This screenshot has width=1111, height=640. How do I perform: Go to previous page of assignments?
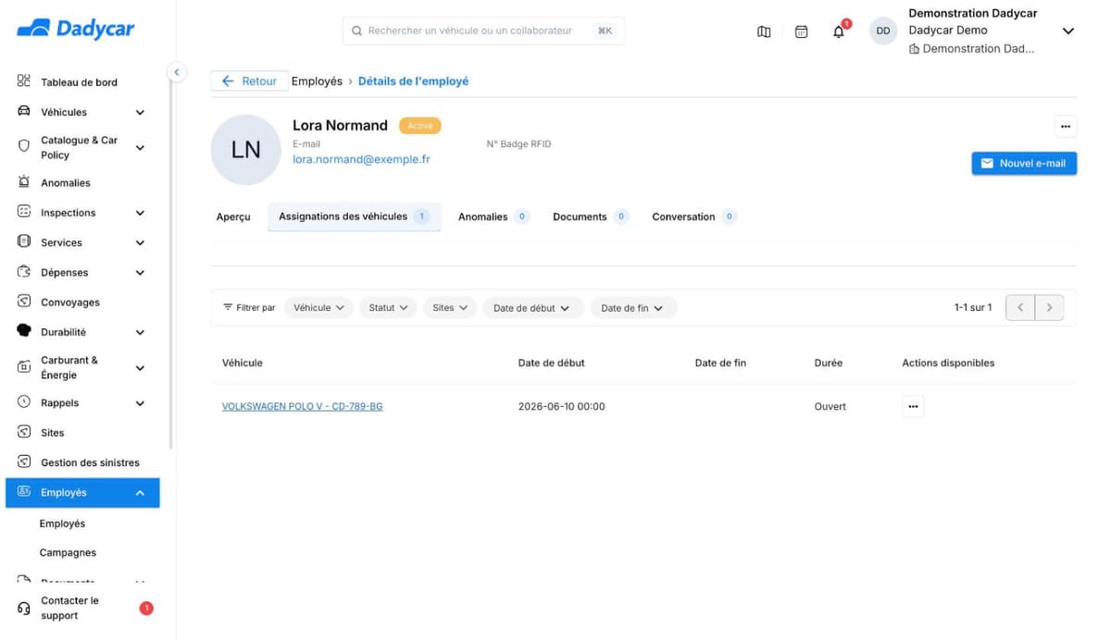pos(1020,308)
